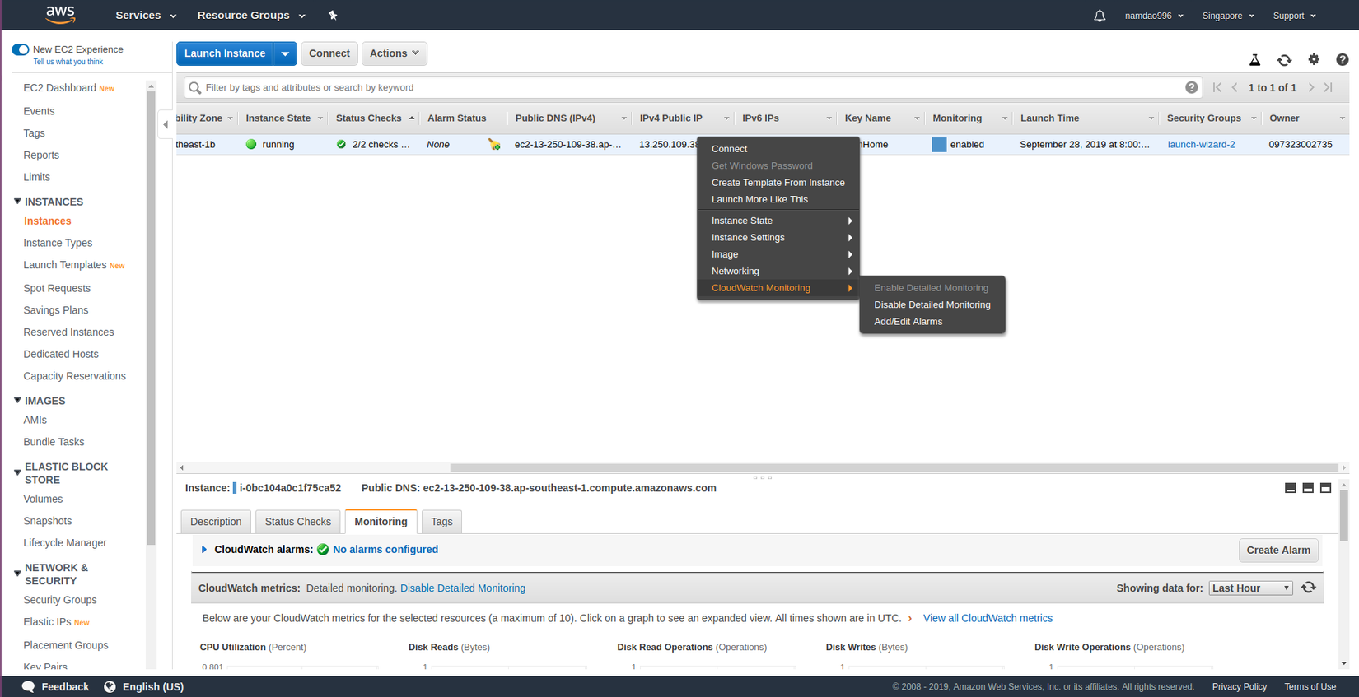Click the search magnifier icon
The width and height of the screenshot is (1359, 697).
195,88
